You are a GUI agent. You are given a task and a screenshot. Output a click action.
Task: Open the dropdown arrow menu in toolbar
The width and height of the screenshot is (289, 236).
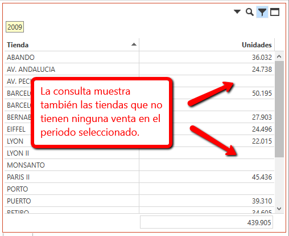point(237,12)
